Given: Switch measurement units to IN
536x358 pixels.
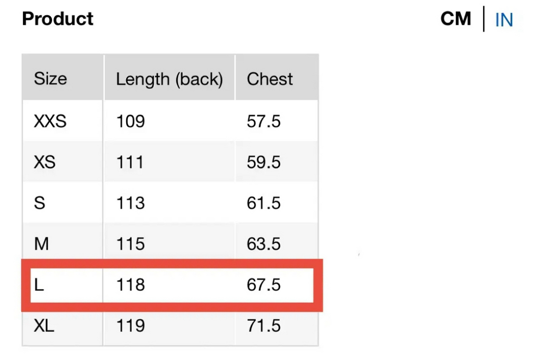Looking at the screenshot, I should (504, 20).
